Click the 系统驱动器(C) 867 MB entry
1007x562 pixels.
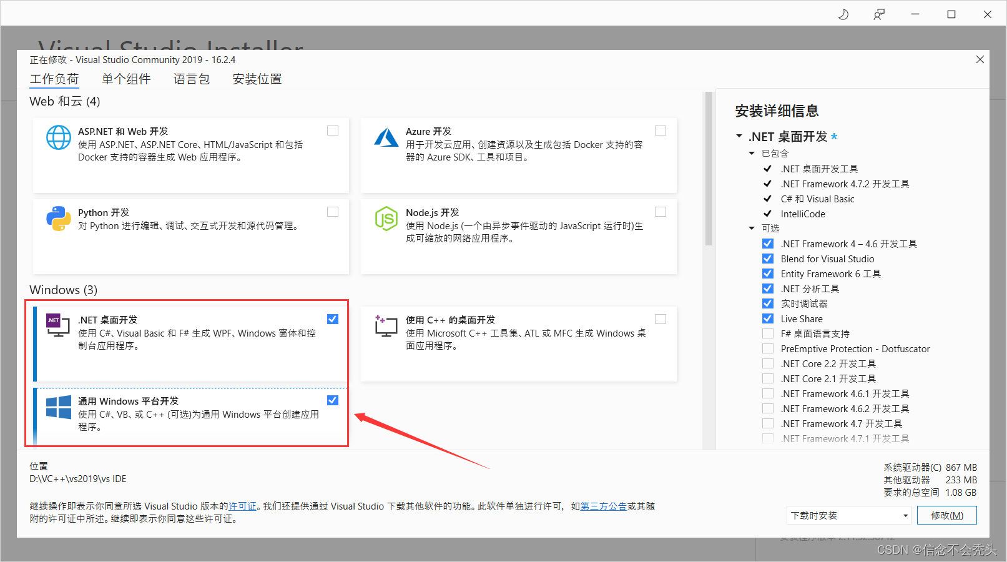tap(930, 467)
